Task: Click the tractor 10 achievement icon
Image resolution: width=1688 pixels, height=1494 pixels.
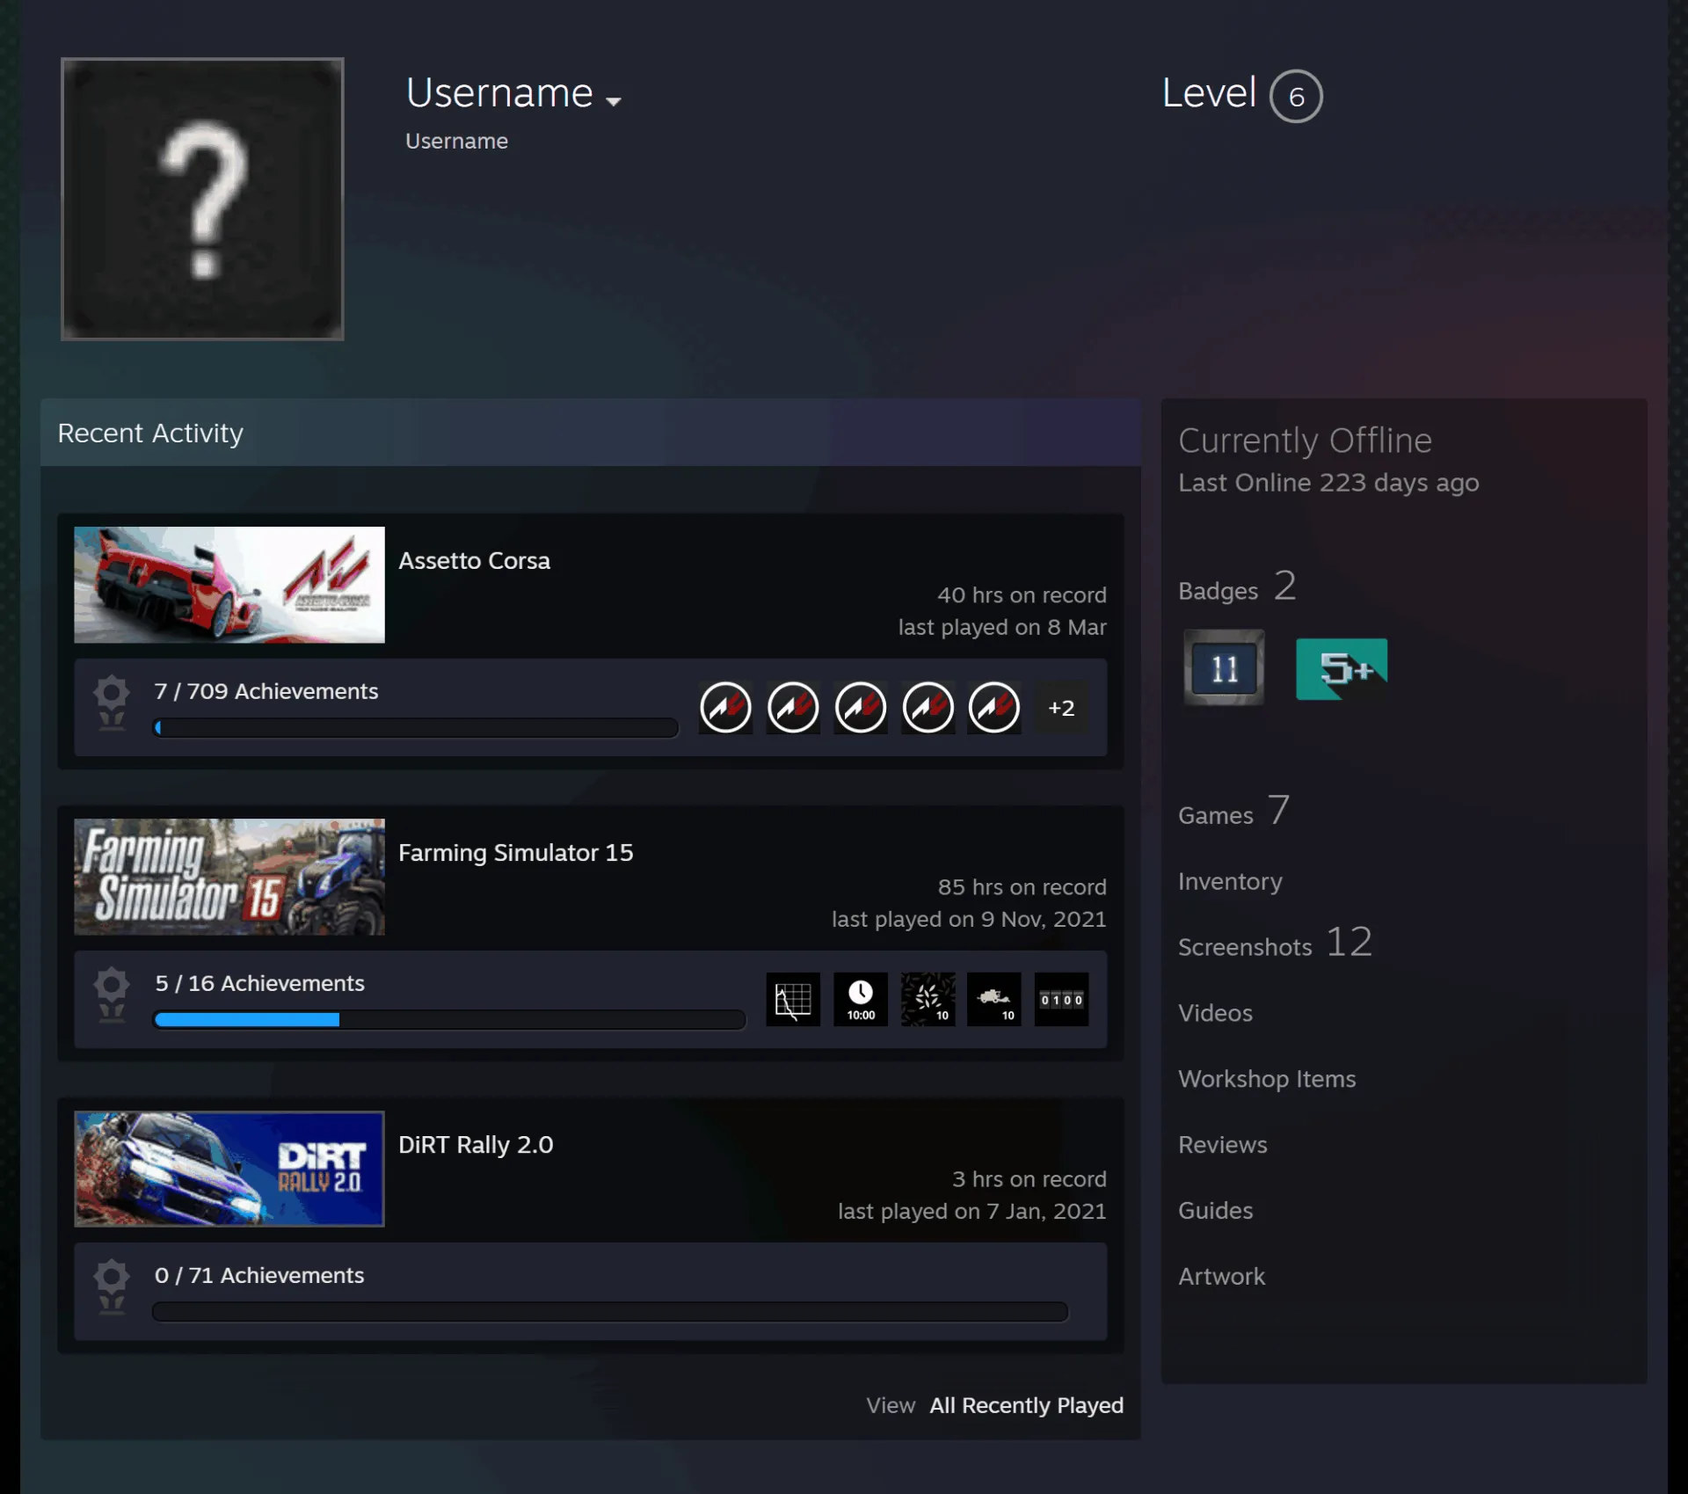Action: 994,999
